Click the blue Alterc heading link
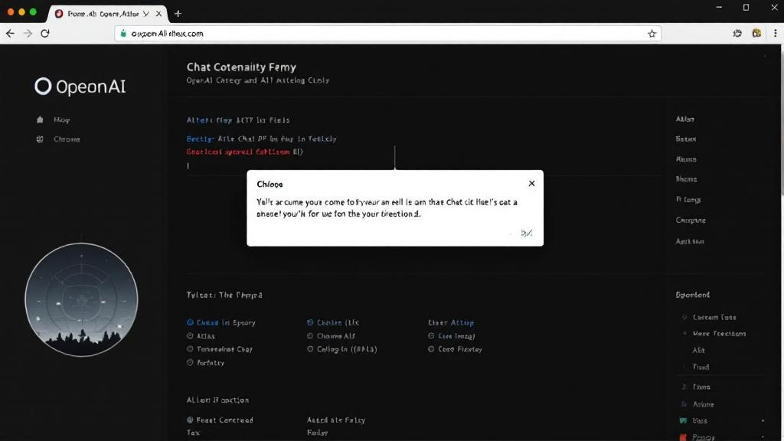The height and width of the screenshot is (441, 784). [x=210, y=120]
